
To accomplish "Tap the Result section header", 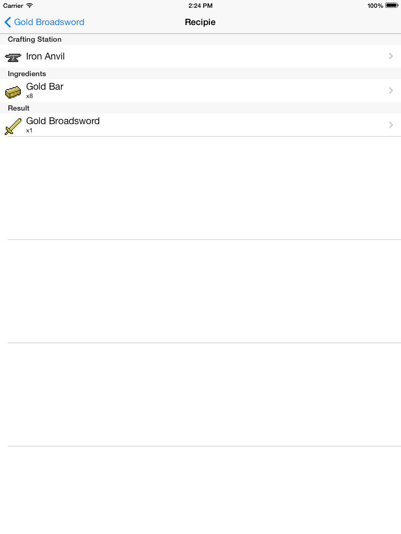I will [x=18, y=108].
